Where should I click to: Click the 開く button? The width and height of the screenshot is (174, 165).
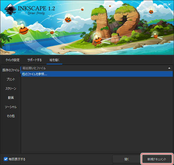pyautogui.click(x=126, y=159)
